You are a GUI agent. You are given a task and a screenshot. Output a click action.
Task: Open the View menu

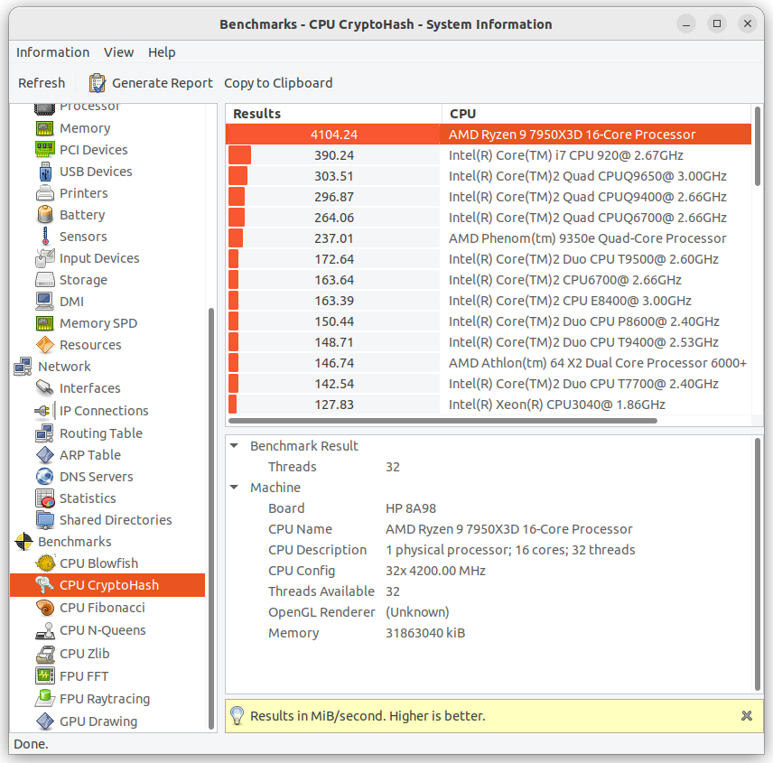pos(119,52)
